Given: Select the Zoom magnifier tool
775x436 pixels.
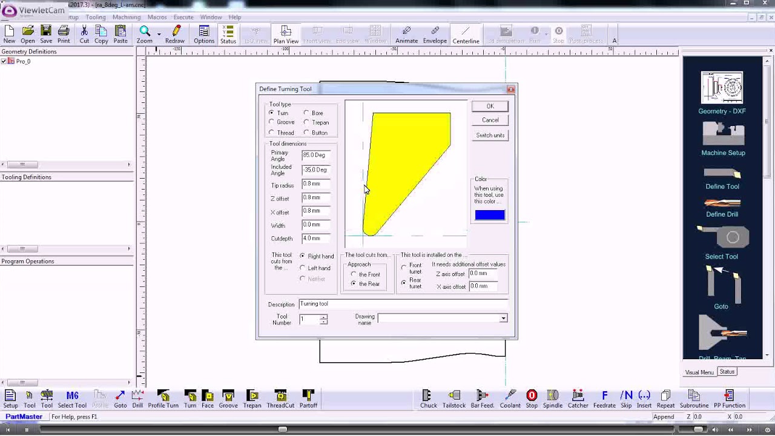Looking at the screenshot, I should (x=144, y=35).
